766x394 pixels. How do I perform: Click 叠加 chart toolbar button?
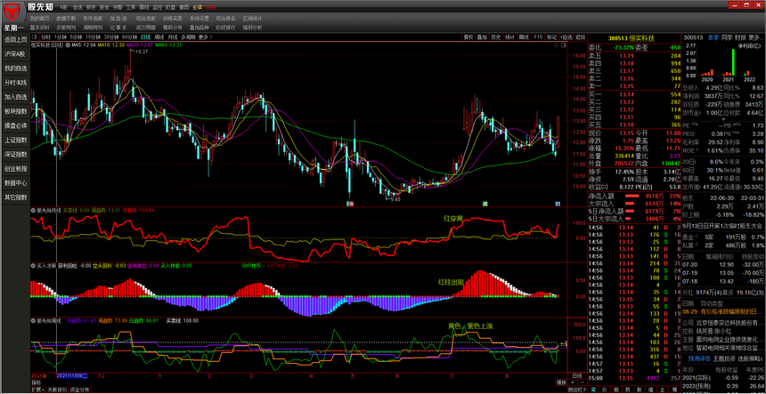pos(482,37)
